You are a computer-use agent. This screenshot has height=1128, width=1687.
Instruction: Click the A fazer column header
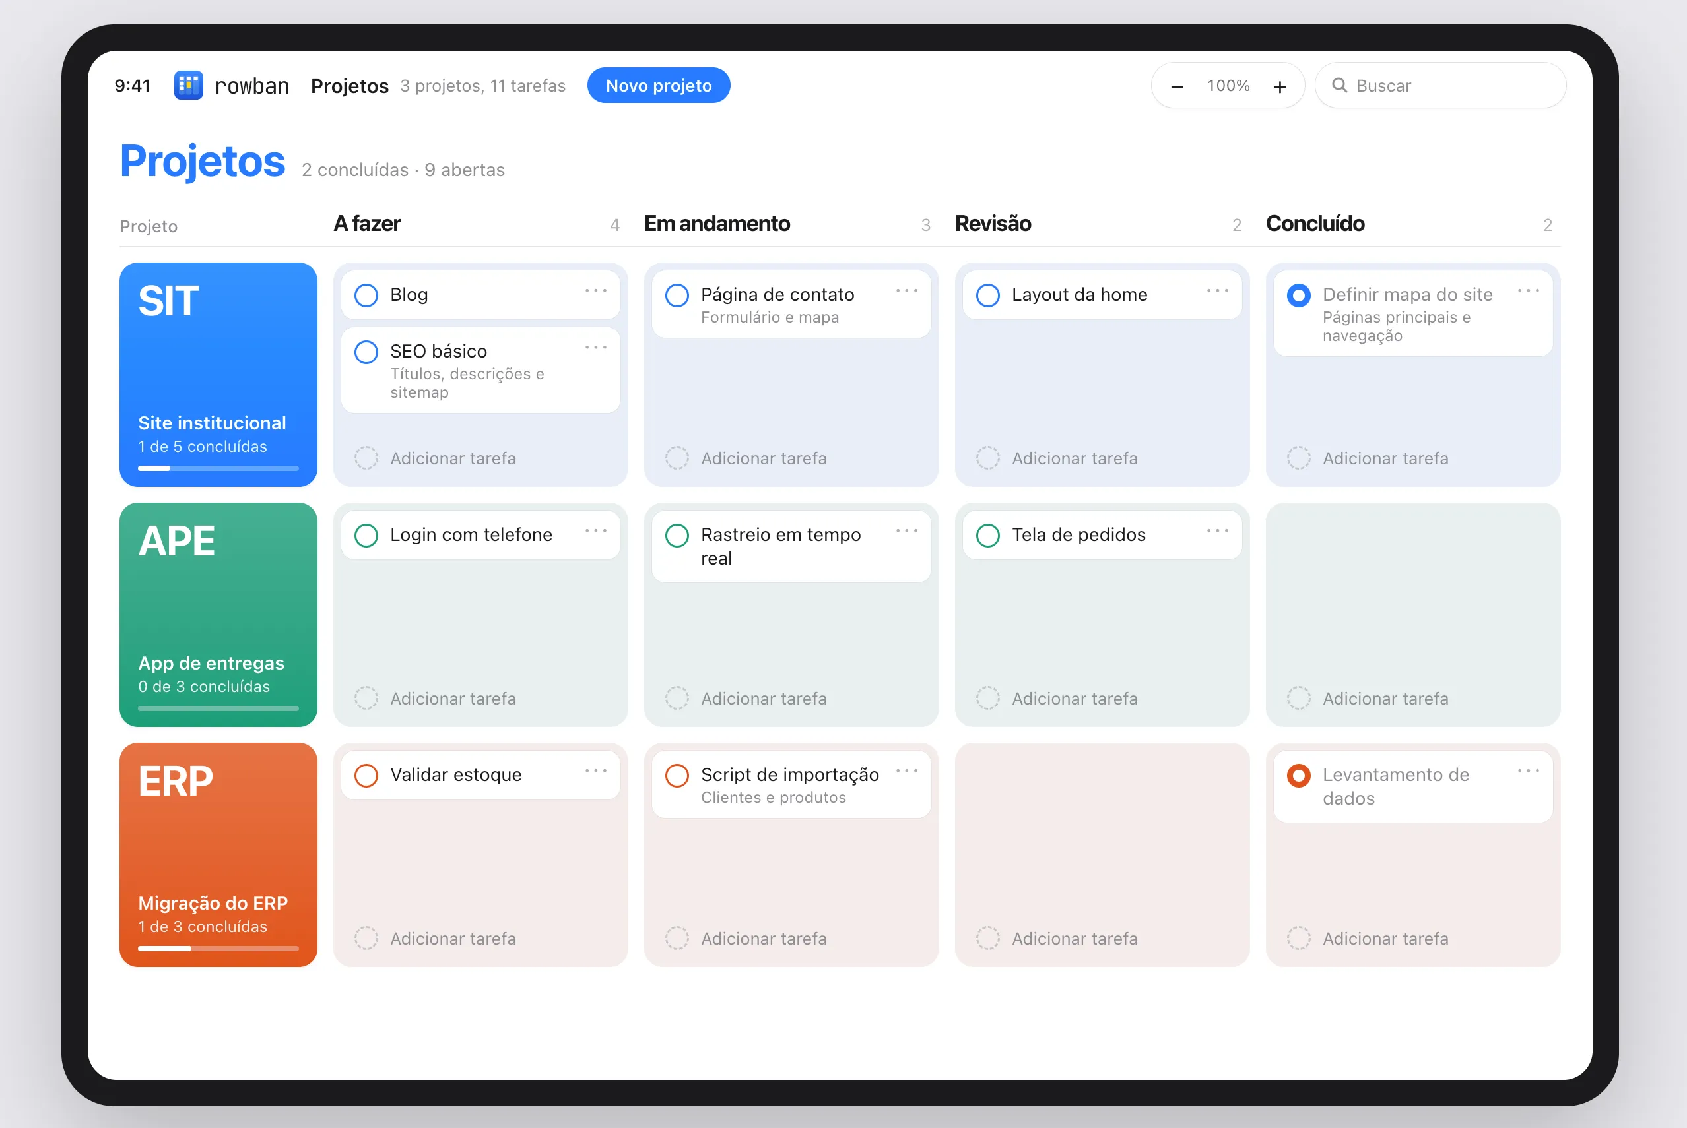(x=367, y=224)
